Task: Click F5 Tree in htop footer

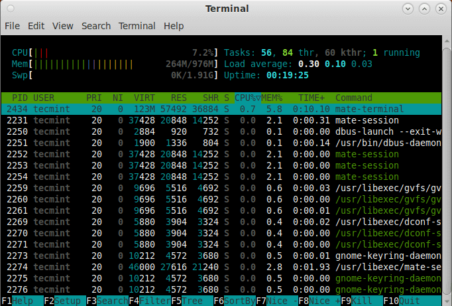Action: point(192,301)
